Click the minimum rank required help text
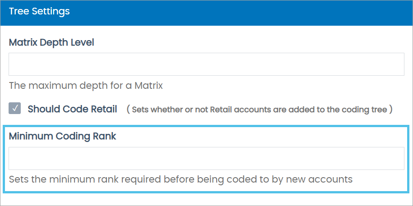Image resolution: width=413 pixels, height=206 pixels. tap(181, 179)
